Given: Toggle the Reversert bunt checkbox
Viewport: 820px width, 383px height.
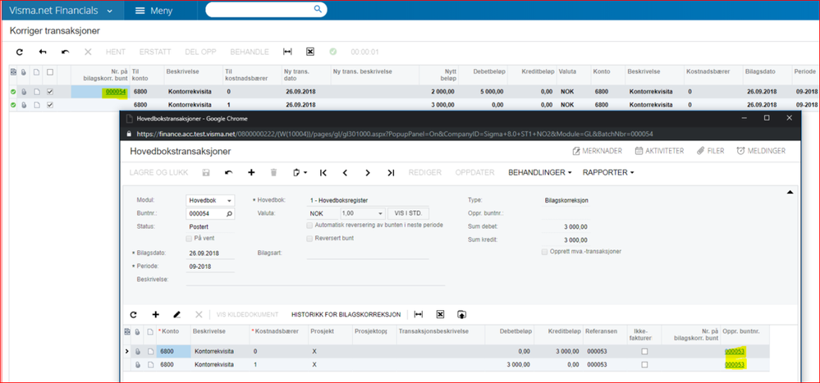Looking at the screenshot, I should coord(310,239).
